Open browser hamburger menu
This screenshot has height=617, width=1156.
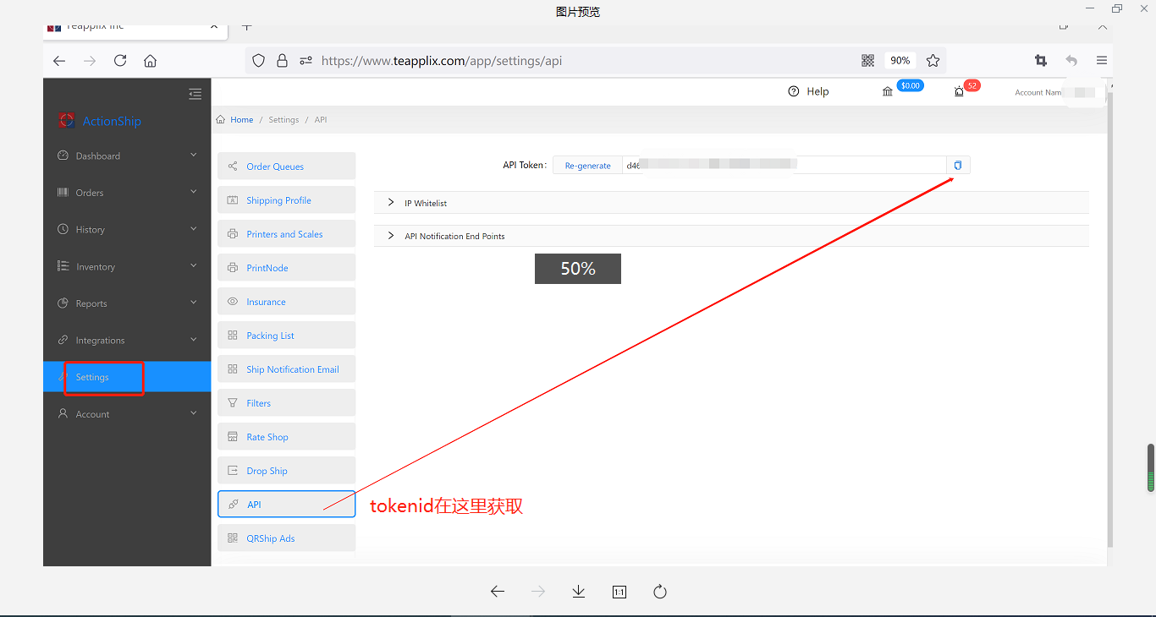pyautogui.click(x=1101, y=61)
